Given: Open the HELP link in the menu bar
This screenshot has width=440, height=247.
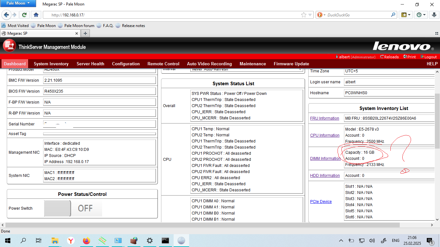Looking at the screenshot, I should pyautogui.click(x=432, y=64).
